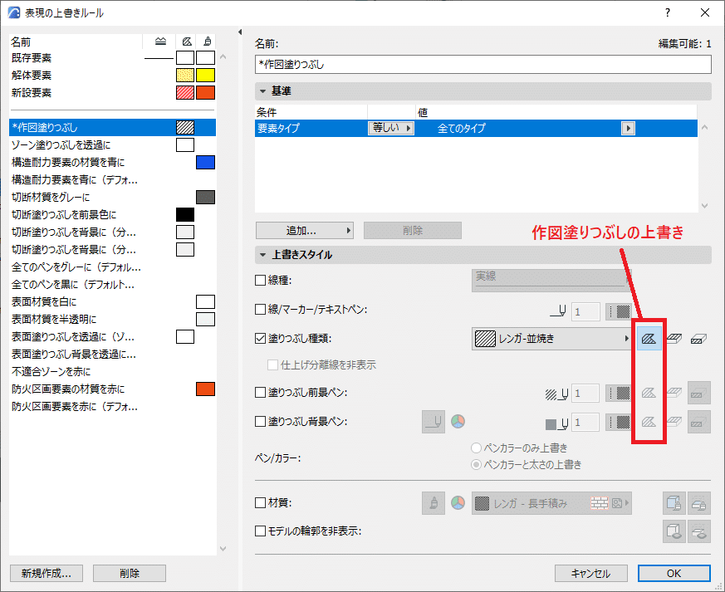Select 構造耐力要素の材質を青に rule
The height and width of the screenshot is (592, 725).
[112, 162]
